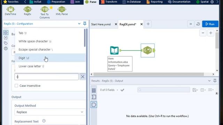Close the Start Here.yxmd tab
The height and width of the screenshot is (125, 223).
[116, 24]
